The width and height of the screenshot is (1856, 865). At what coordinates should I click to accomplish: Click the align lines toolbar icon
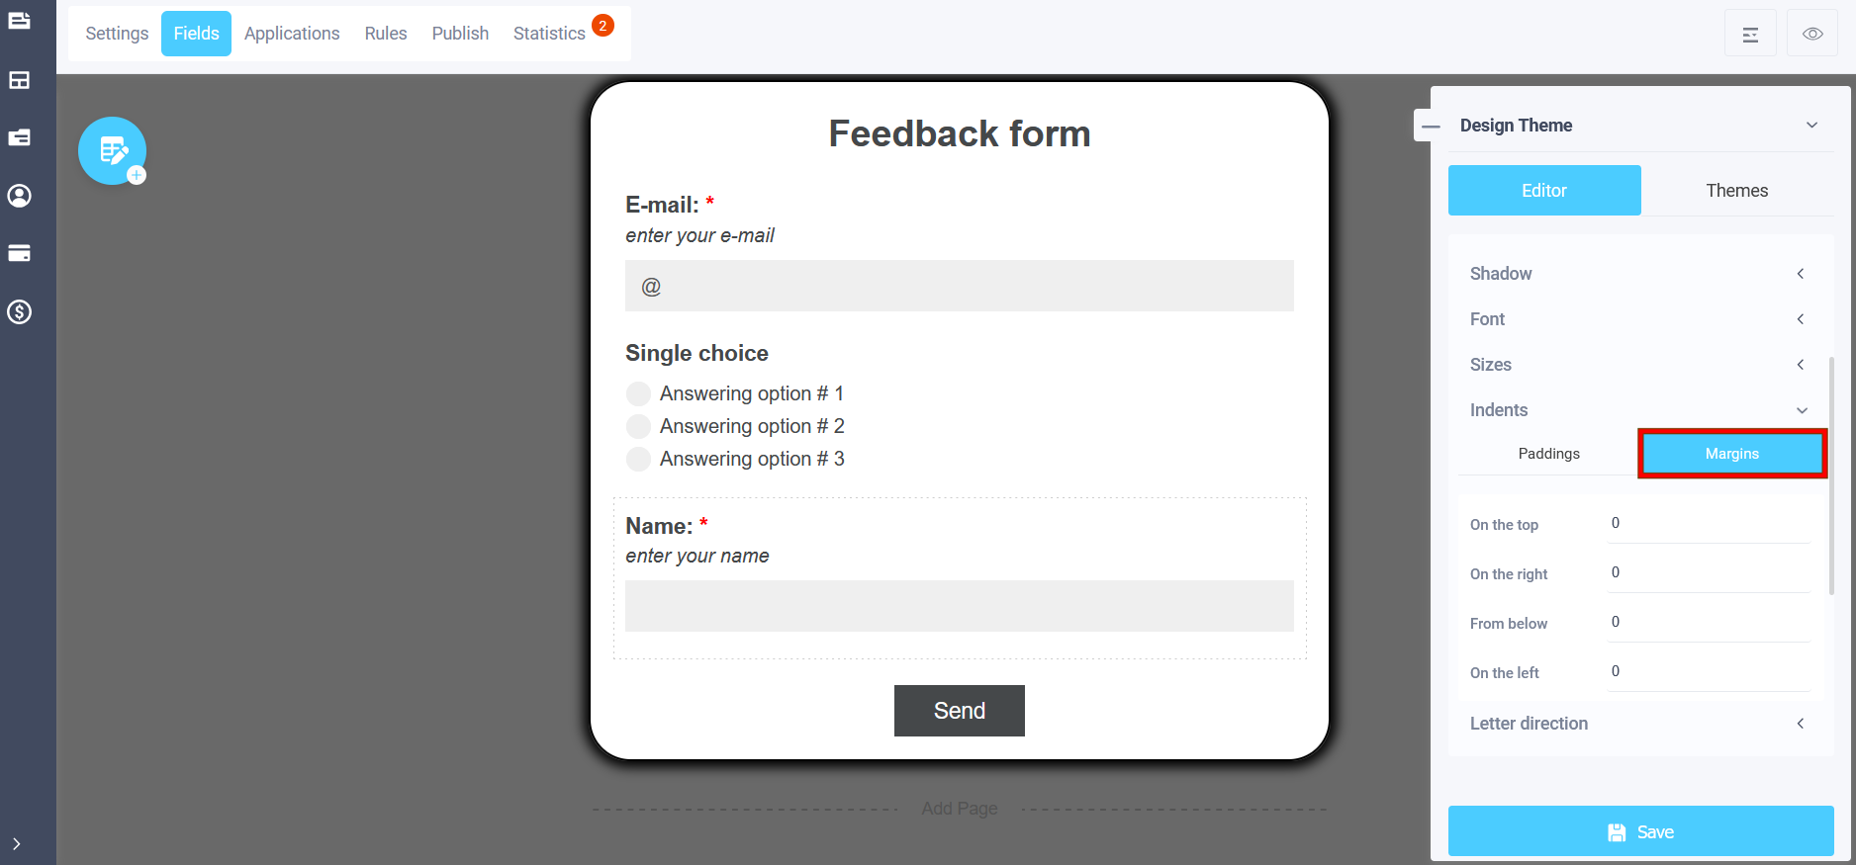click(x=1750, y=34)
